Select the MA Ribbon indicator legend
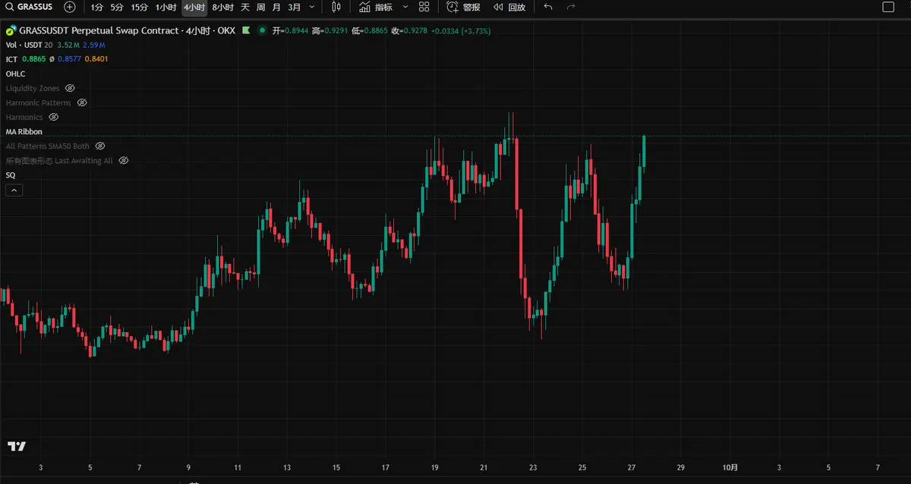The width and height of the screenshot is (911, 484). click(x=24, y=131)
